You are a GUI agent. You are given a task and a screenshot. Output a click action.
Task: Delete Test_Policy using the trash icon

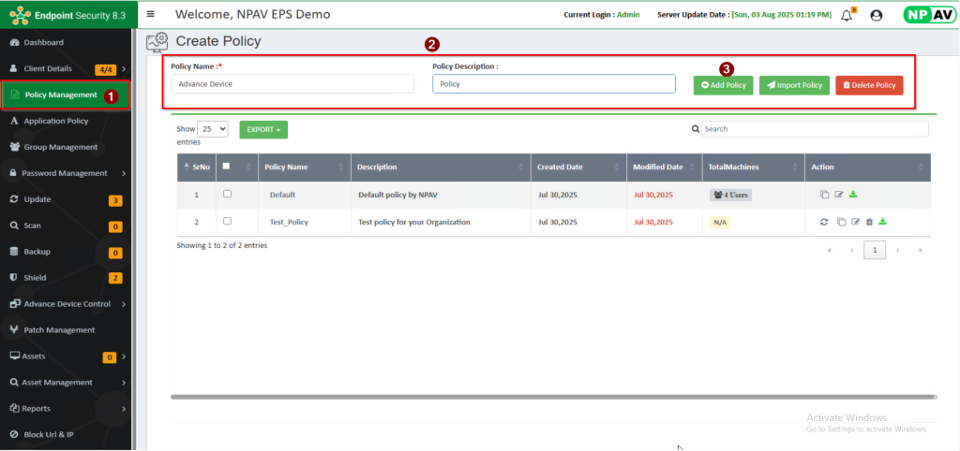[x=869, y=222]
